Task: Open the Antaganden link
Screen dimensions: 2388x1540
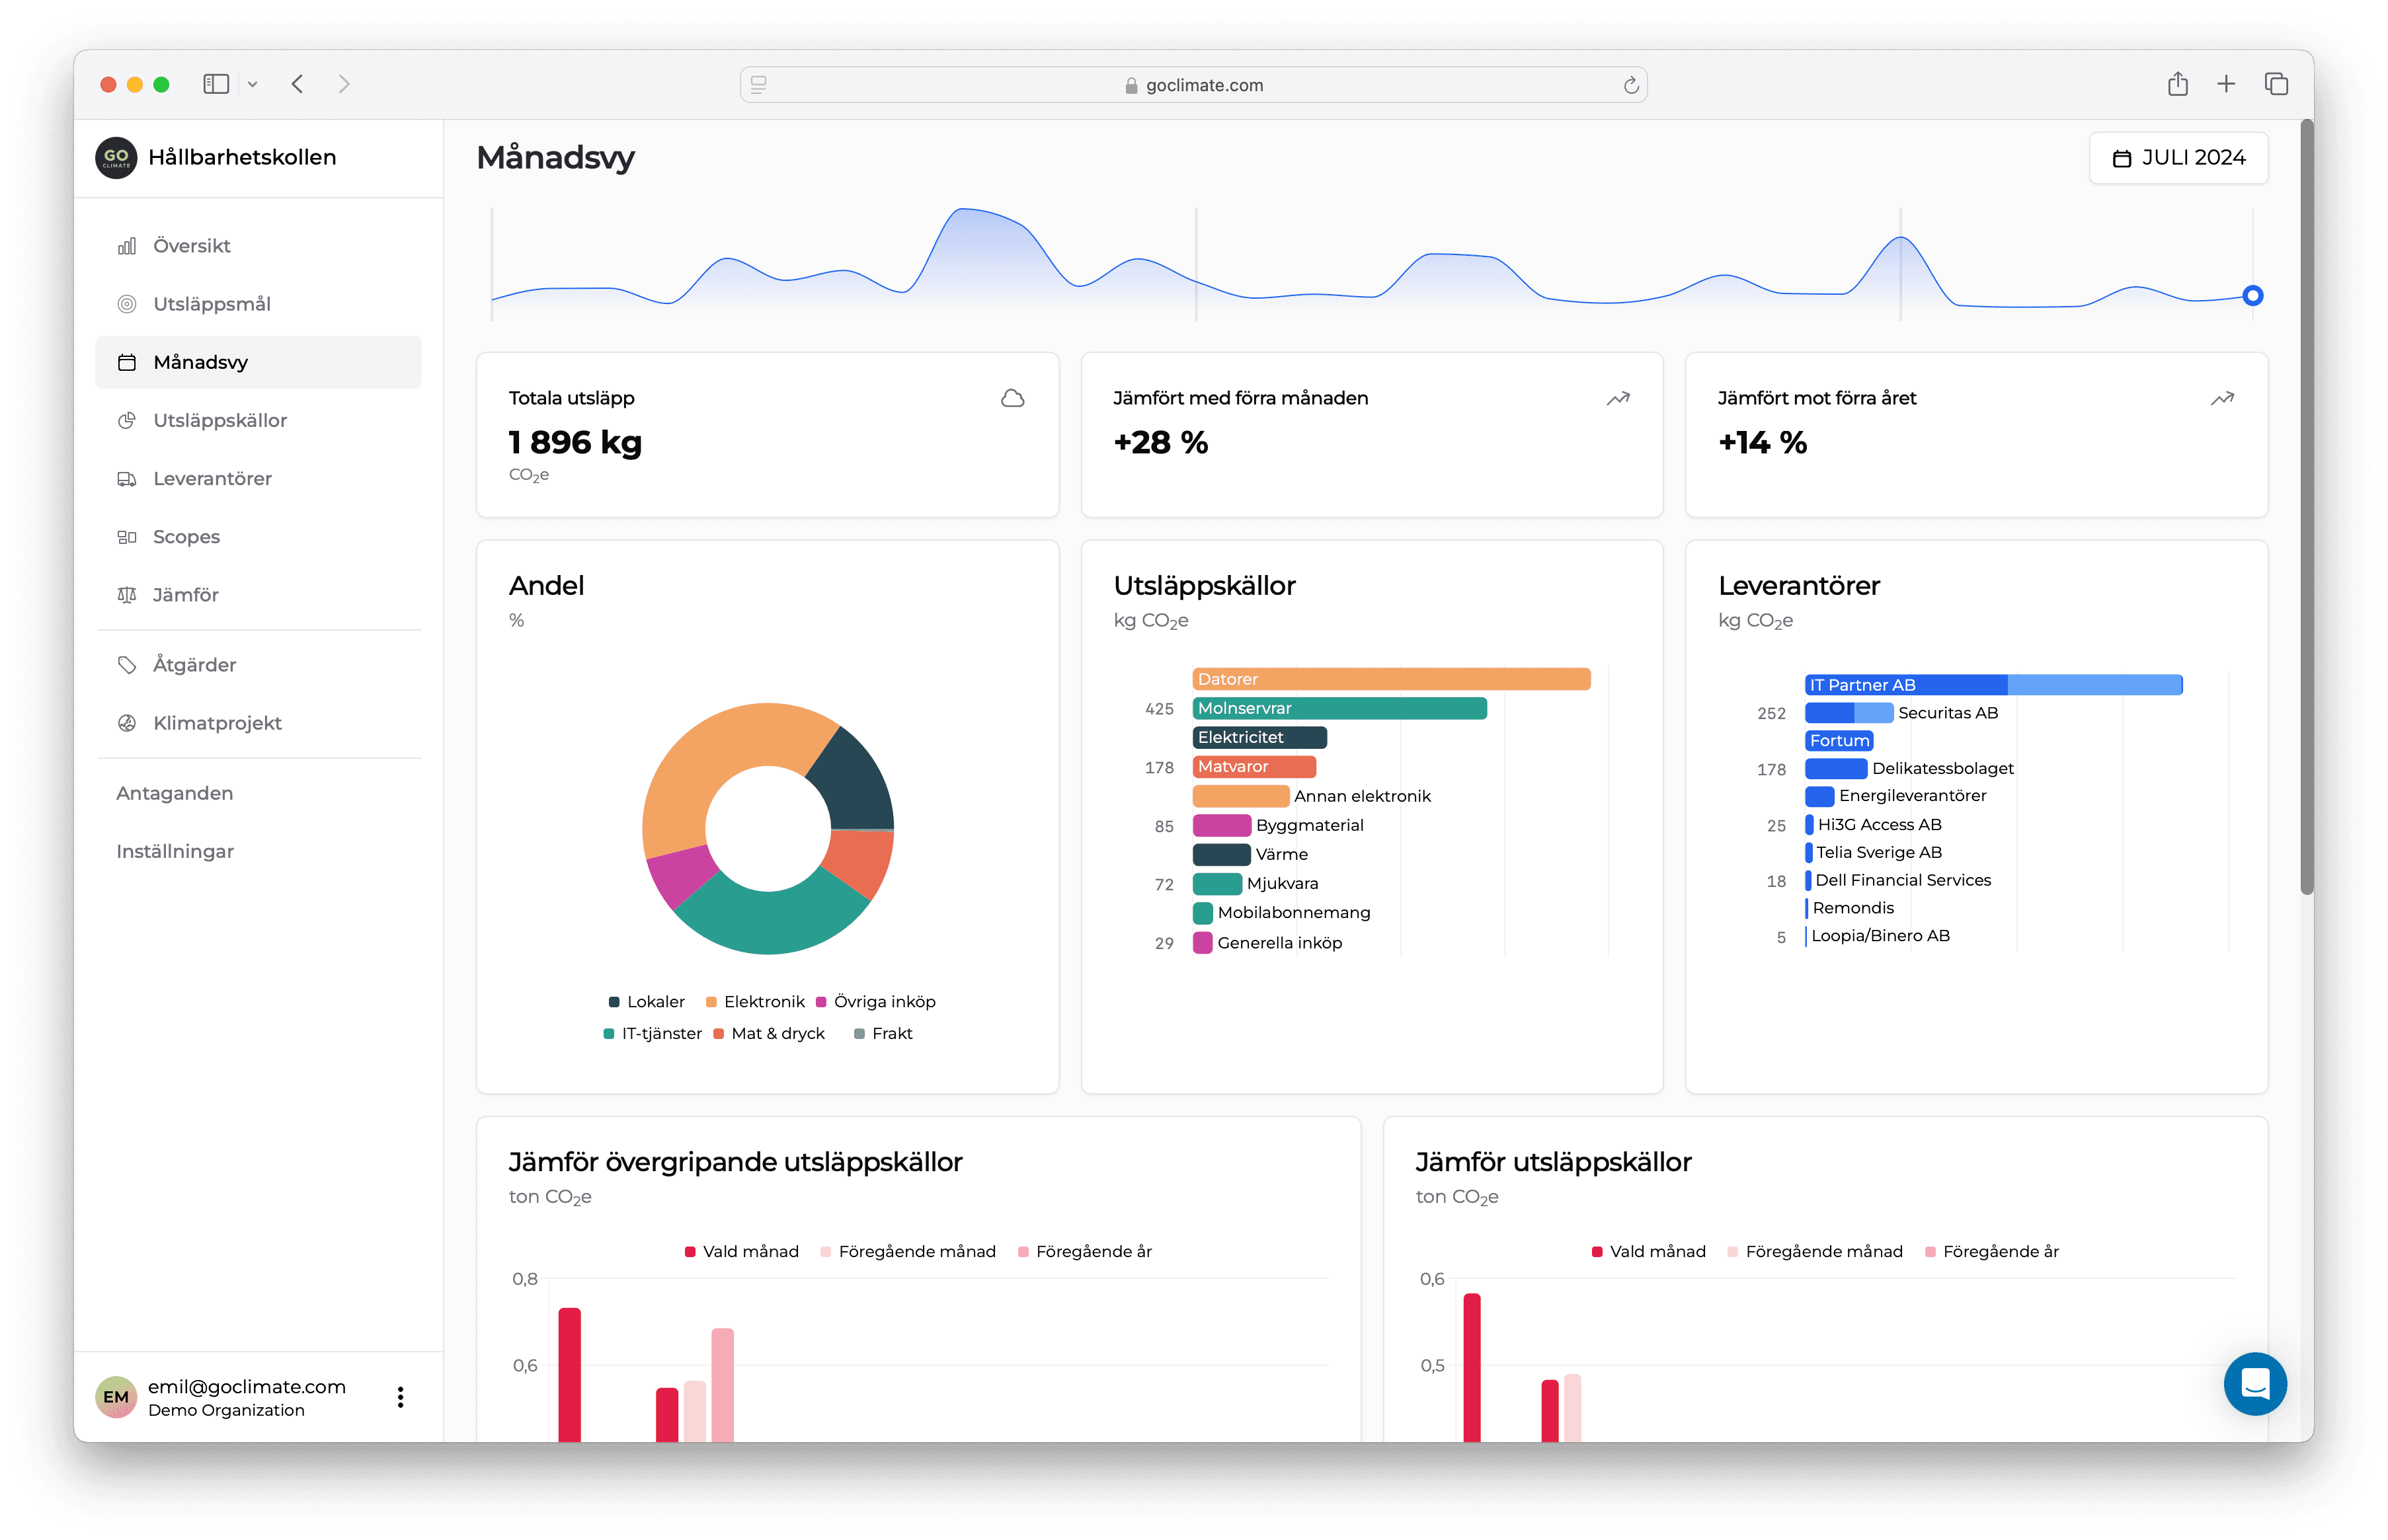Action: point(175,793)
